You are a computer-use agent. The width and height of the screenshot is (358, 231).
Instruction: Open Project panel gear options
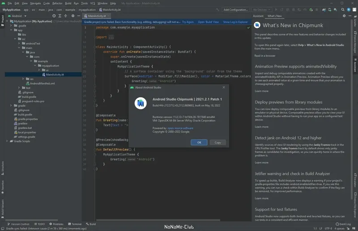(73, 16)
